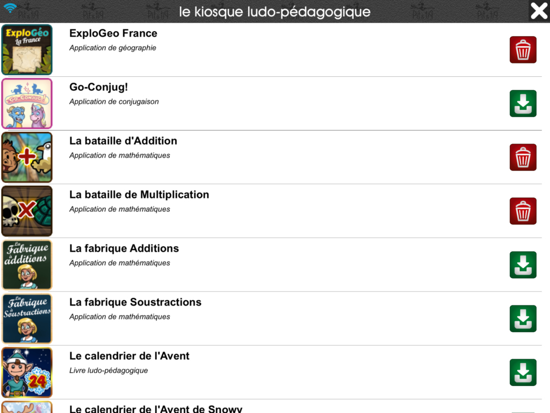
Task: Click the le kiosque ludo-pédagogique header title
Action: [274, 12]
